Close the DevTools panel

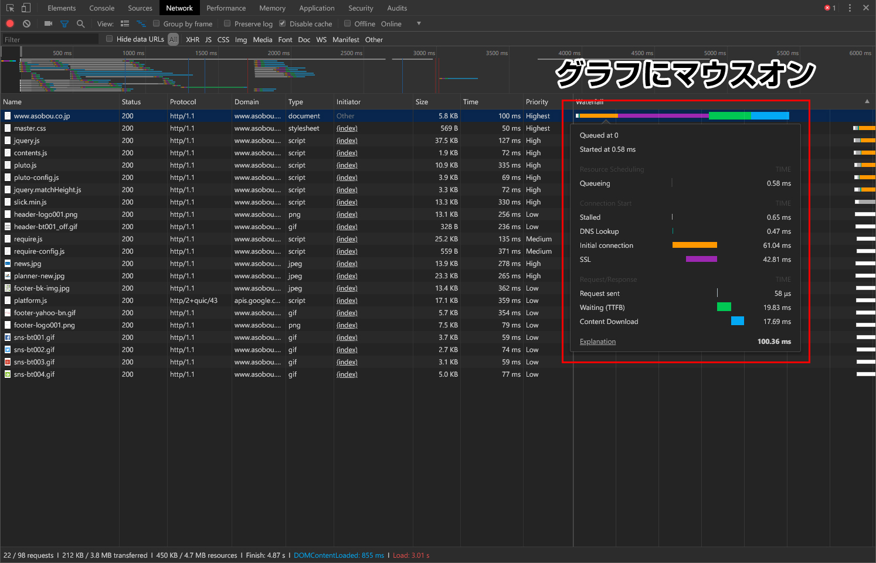(x=866, y=8)
